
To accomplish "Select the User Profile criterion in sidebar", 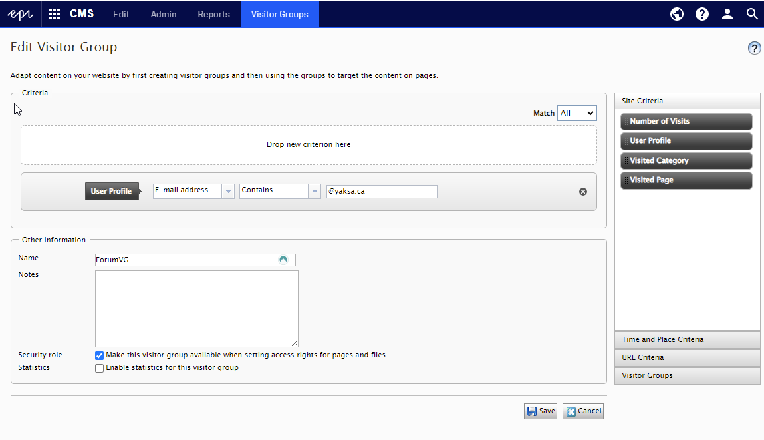I will [x=686, y=141].
